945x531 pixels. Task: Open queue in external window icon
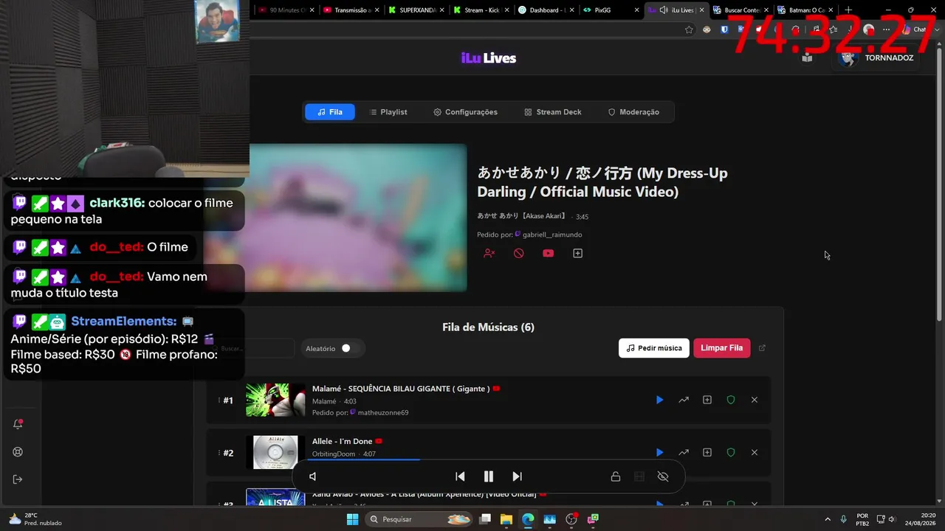coord(763,348)
